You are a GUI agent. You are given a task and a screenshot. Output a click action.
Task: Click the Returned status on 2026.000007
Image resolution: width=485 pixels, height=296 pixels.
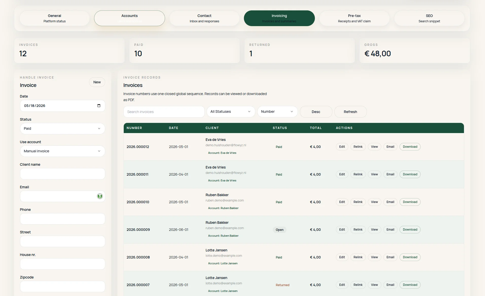coord(282,285)
